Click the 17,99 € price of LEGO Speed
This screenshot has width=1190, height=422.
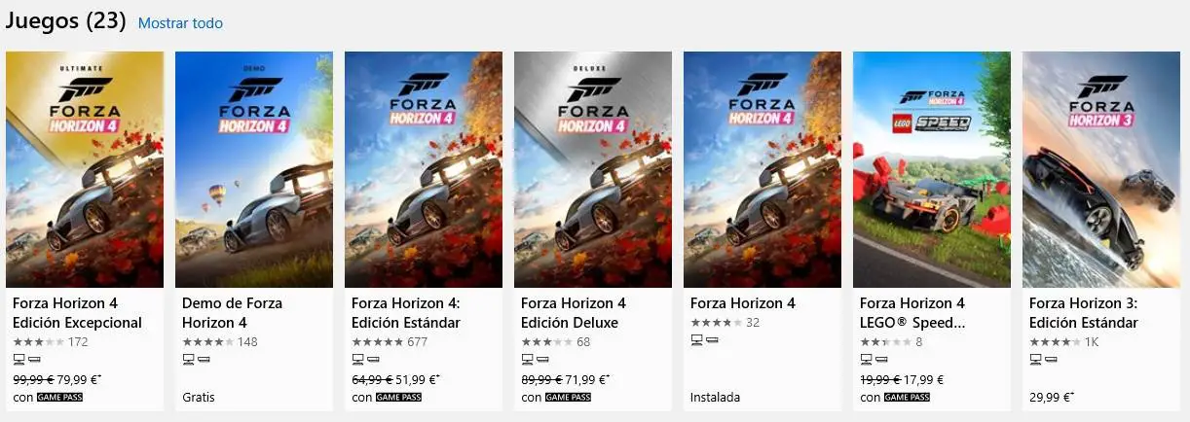[x=922, y=379]
